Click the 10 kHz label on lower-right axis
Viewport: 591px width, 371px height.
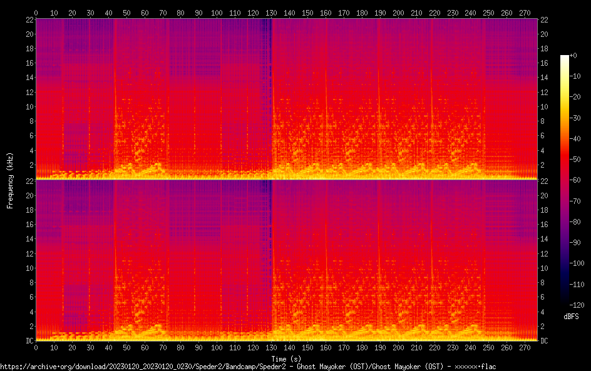point(544,268)
